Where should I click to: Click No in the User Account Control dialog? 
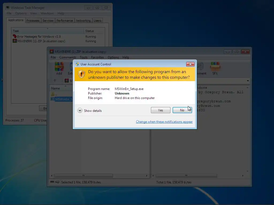(x=182, y=110)
